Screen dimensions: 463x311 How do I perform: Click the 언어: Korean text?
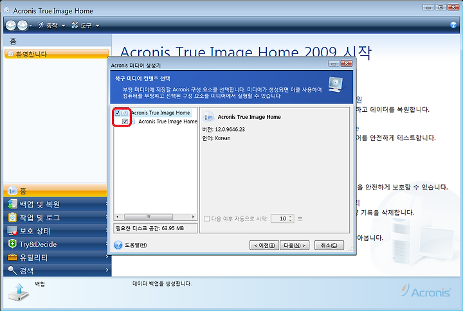click(x=216, y=138)
